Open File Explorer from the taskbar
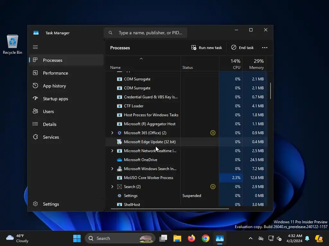Image resolution: width=329 pixels, height=246 pixels. [x=177, y=238]
